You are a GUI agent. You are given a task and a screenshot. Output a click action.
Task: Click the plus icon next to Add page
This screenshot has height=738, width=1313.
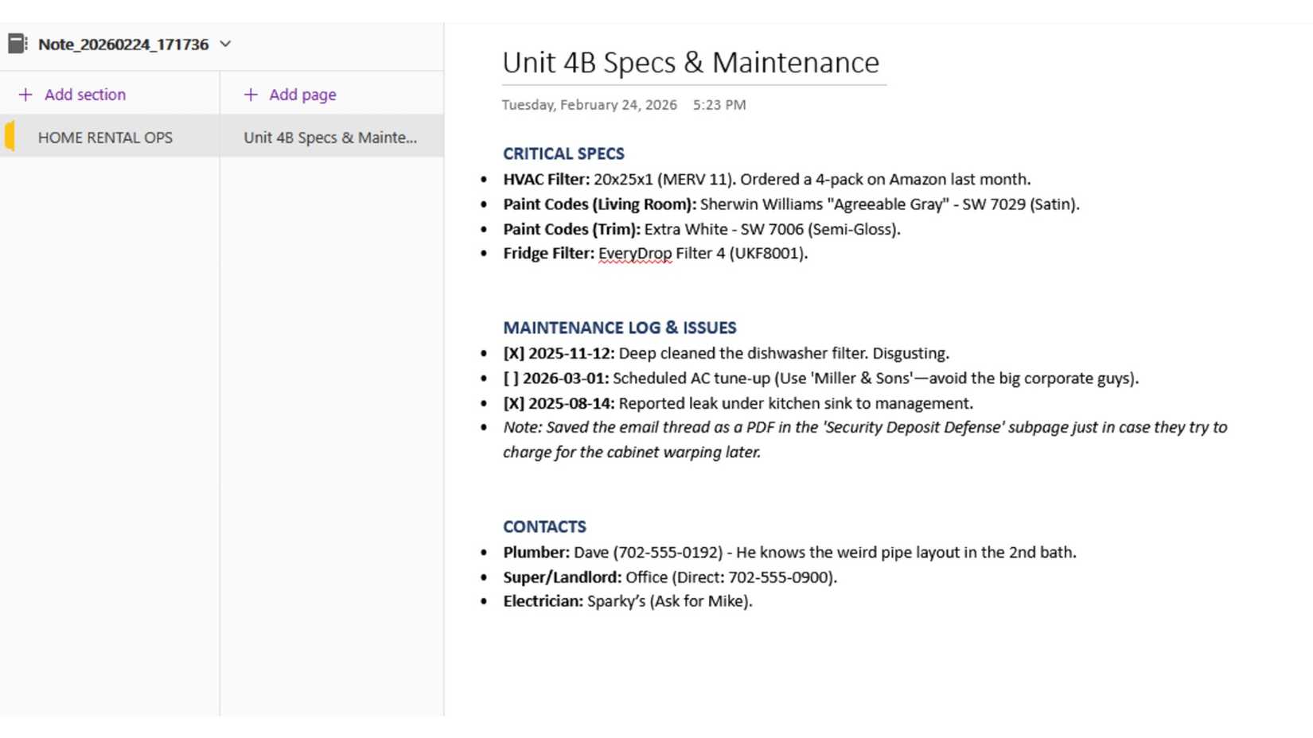tap(251, 95)
